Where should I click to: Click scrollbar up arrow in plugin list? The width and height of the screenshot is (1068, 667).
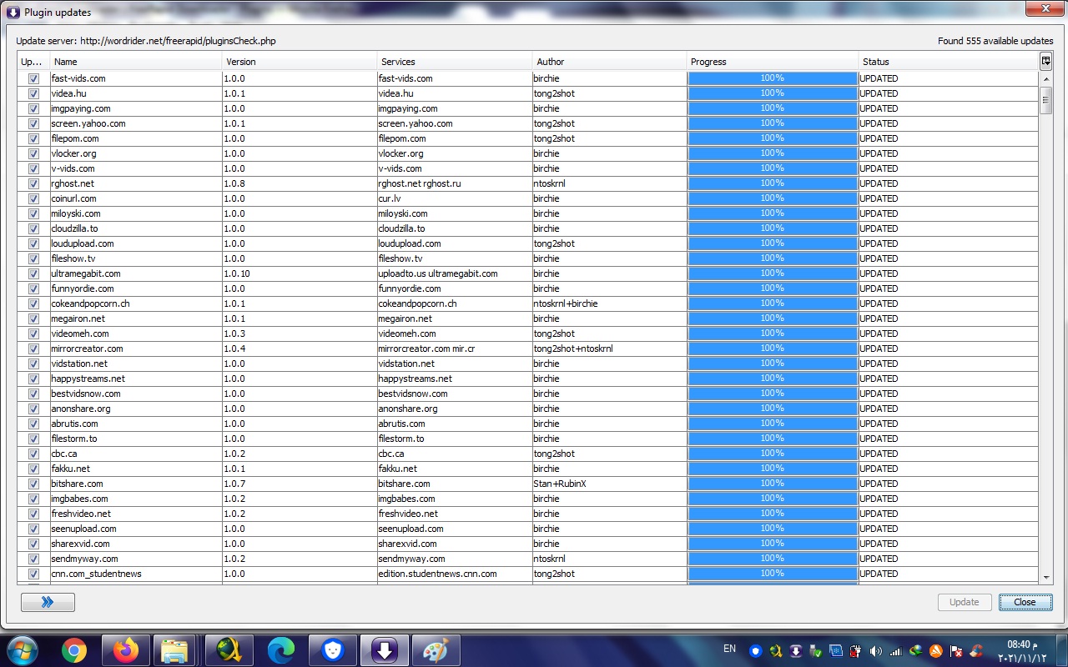1045,78
